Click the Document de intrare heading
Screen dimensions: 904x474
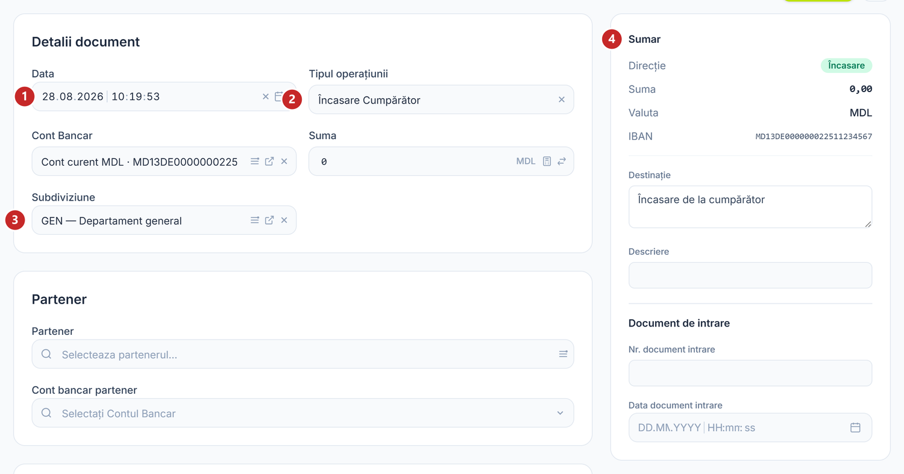point(679,323)
